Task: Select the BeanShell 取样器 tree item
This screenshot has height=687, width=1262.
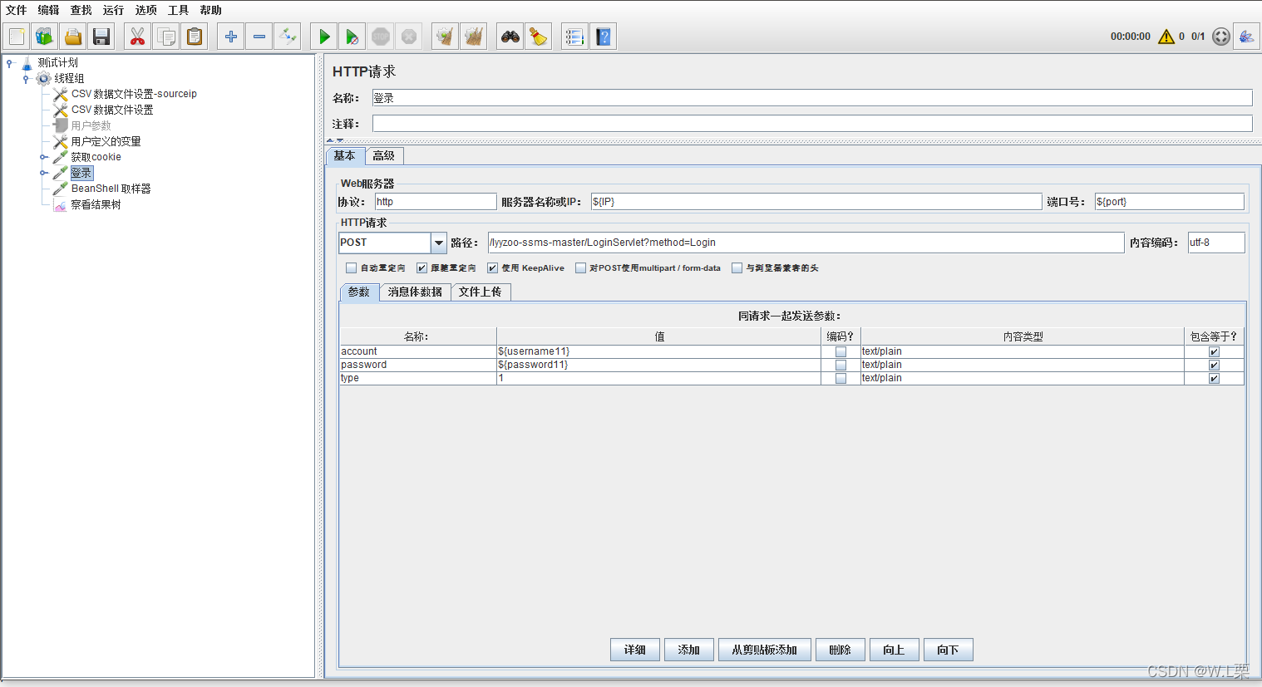Action: coord(111,189)
